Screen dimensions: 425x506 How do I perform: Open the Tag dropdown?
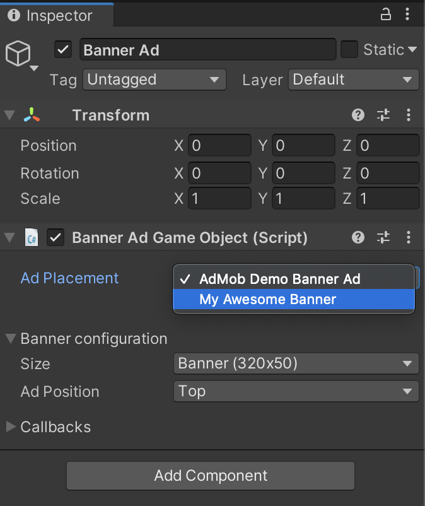coord(154,79)
